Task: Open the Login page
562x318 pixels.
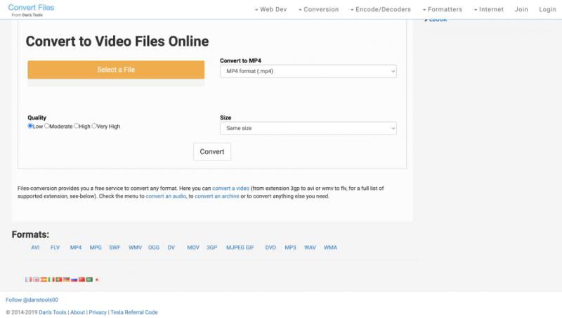Action: pyautogui.click(x=548, y=9)
